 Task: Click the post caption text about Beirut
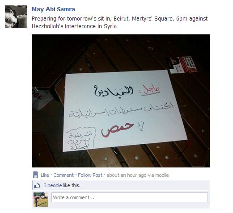pyautogui.click(x=119, y=22)
